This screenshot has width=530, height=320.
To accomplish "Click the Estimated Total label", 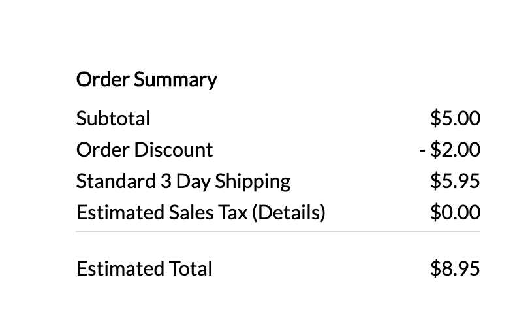I will tap(144, 269).
